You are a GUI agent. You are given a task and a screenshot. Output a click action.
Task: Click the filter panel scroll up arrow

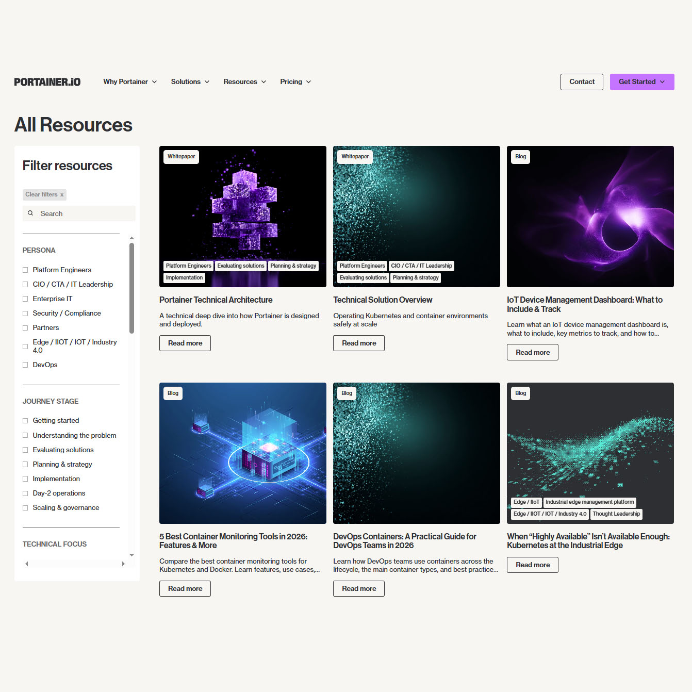(131, 238)
